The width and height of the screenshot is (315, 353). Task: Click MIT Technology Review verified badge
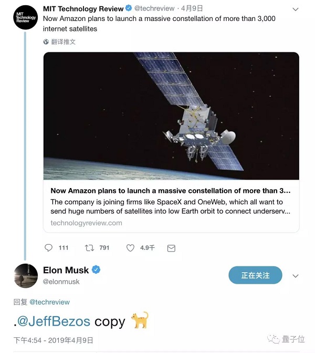[128, 8]
